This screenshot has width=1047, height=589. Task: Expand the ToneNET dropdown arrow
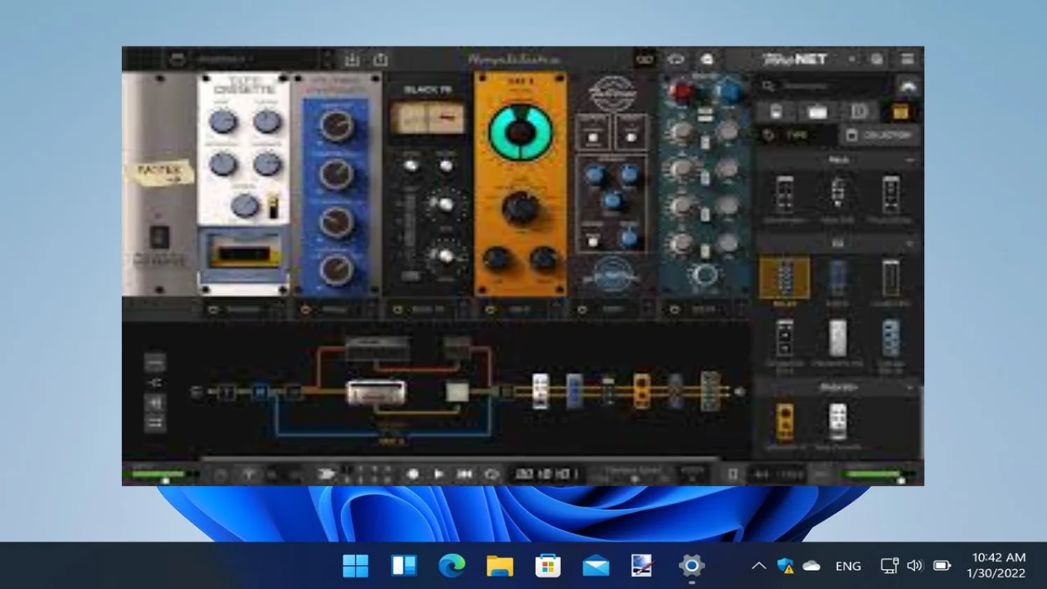click(x=852, y=59)
